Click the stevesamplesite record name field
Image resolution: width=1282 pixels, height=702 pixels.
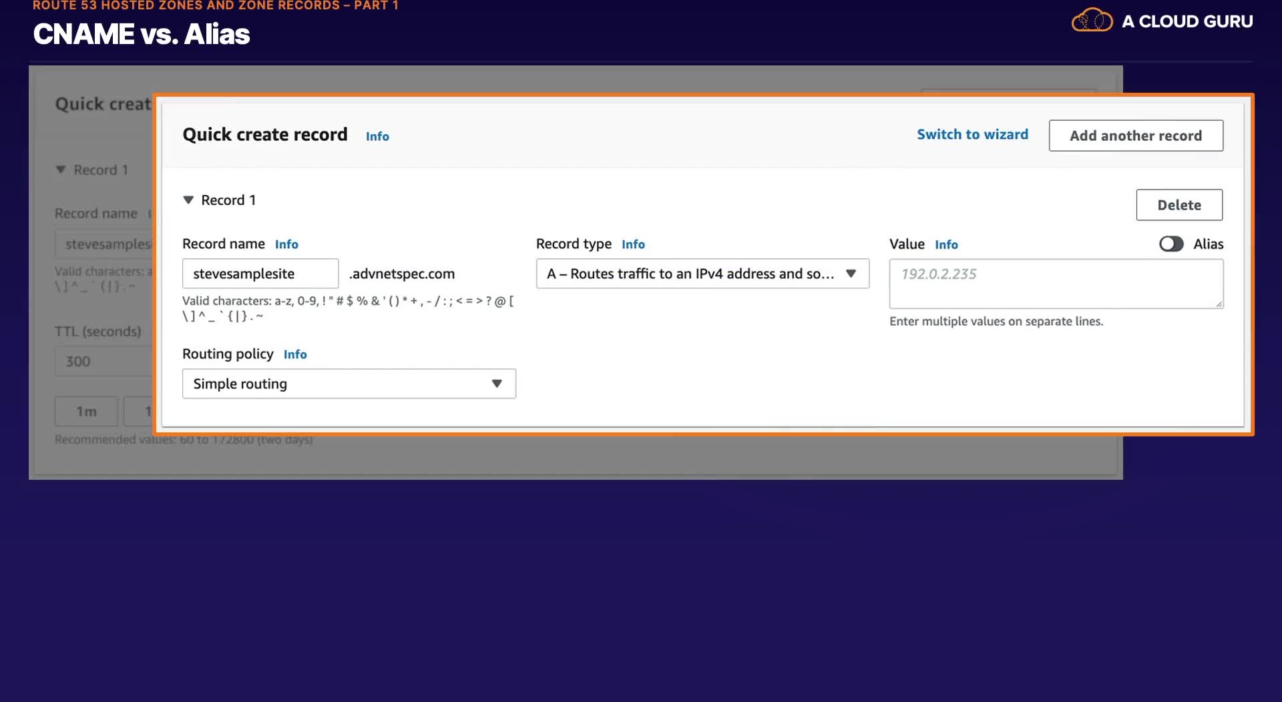(x=260, y=274)
